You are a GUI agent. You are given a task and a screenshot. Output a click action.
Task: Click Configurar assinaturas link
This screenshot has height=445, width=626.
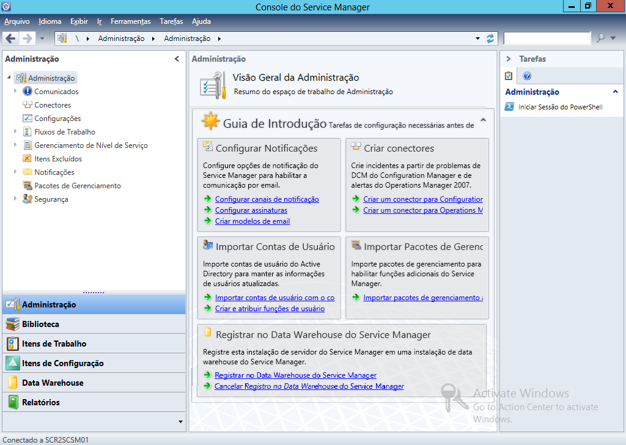pos(251,210)
